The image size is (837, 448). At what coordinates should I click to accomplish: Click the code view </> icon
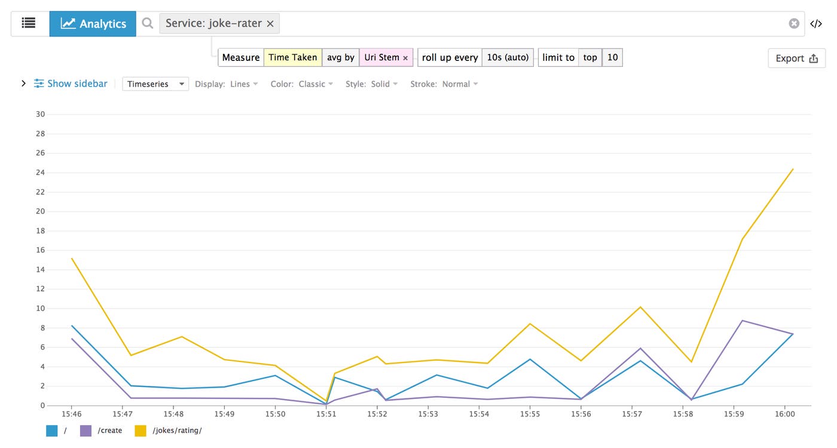[816, 23]
